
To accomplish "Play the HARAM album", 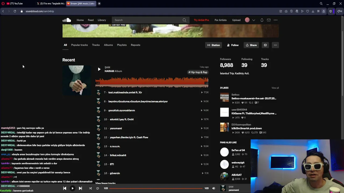I will [99, 69].
